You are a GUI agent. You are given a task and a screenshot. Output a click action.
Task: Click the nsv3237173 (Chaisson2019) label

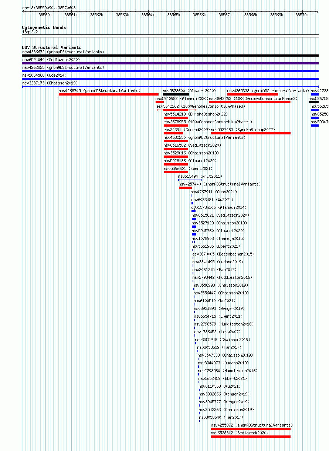[50, 83]
